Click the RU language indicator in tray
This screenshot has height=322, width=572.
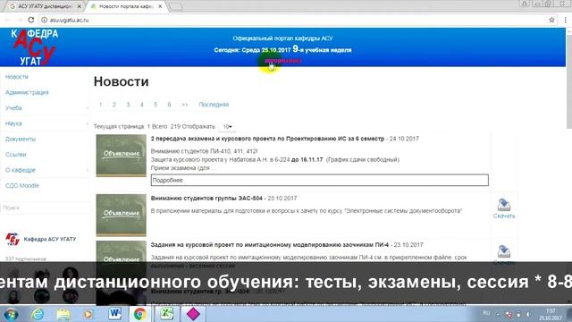tap(486, 313)
